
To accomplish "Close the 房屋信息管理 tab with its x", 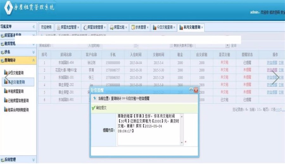I will [x=105, y=27].
